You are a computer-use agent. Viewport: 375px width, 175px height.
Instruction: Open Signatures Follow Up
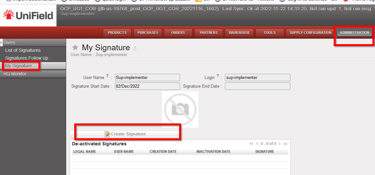coord(26,58)
